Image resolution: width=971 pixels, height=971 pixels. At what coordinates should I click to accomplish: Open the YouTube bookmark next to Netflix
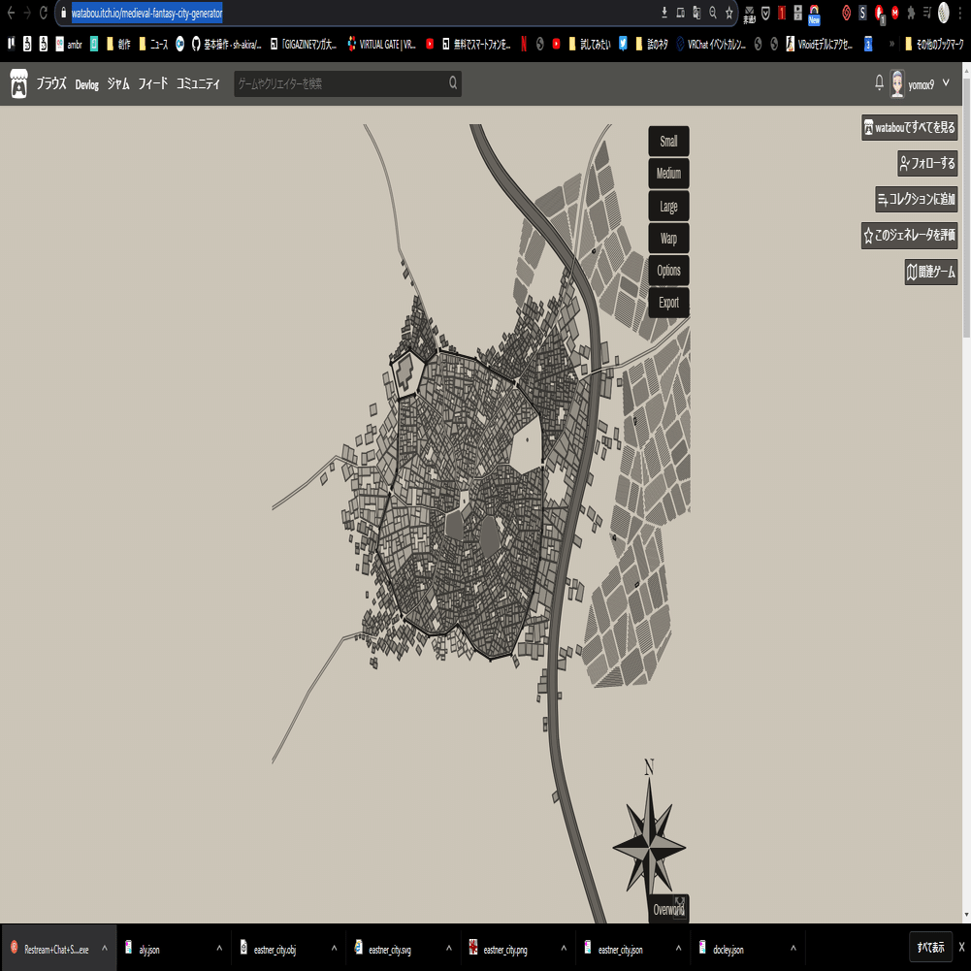coord(556,44)
